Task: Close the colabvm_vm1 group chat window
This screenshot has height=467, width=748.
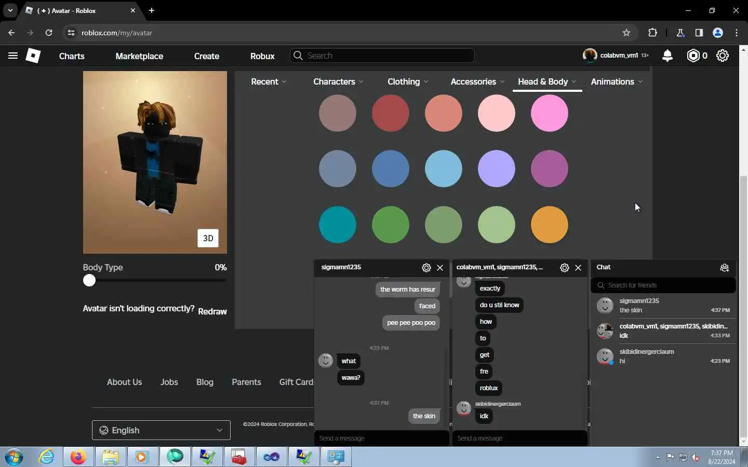Action: coord(578,268)
